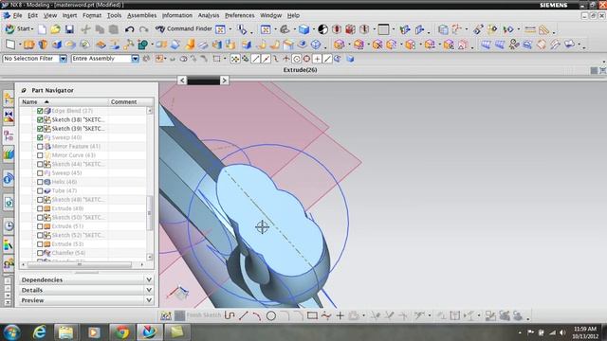Open Windows Explorer from taskbar
This screenshot has width=607, height=341.
point(65,332)
